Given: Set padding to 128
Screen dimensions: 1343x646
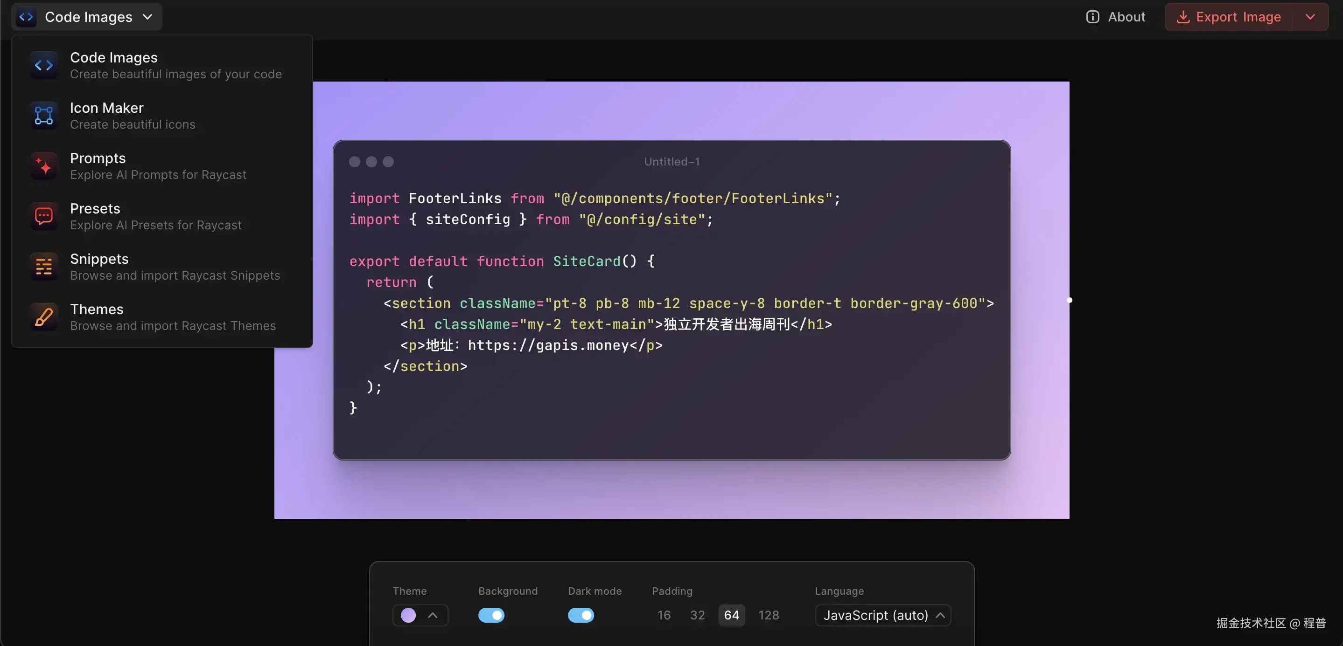Looking at the screenshot, I should click(769, 615).
